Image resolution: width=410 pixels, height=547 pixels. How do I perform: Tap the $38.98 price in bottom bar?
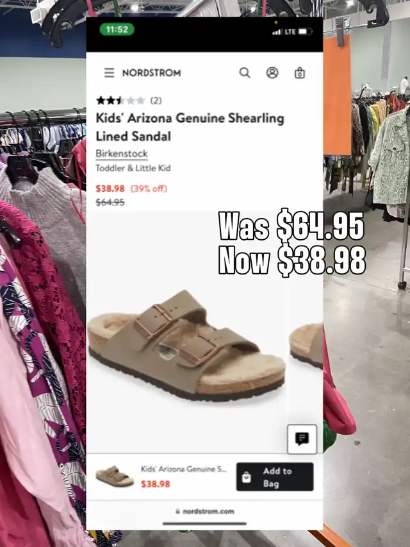pyautogui.click(x=156, y=484)
